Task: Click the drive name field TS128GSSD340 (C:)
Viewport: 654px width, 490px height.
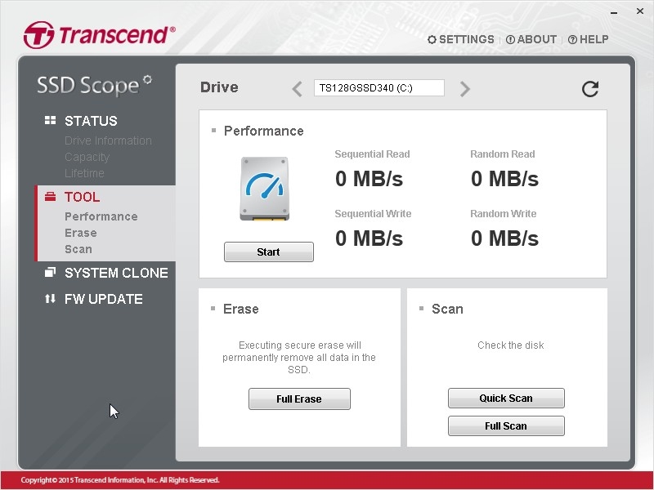Action: click(379, 88)
